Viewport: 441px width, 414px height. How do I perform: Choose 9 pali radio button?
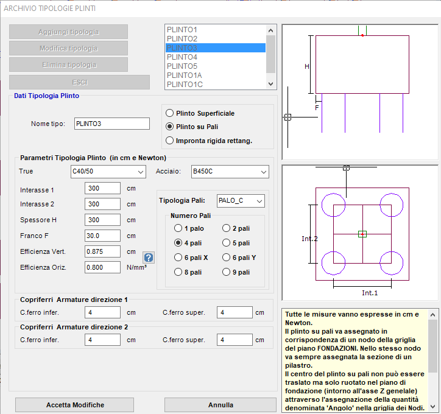click(x=236, y=272)
